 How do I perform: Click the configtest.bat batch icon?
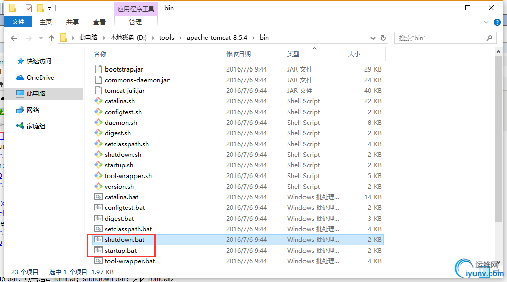pyautogui.click(x=98, y=207)
